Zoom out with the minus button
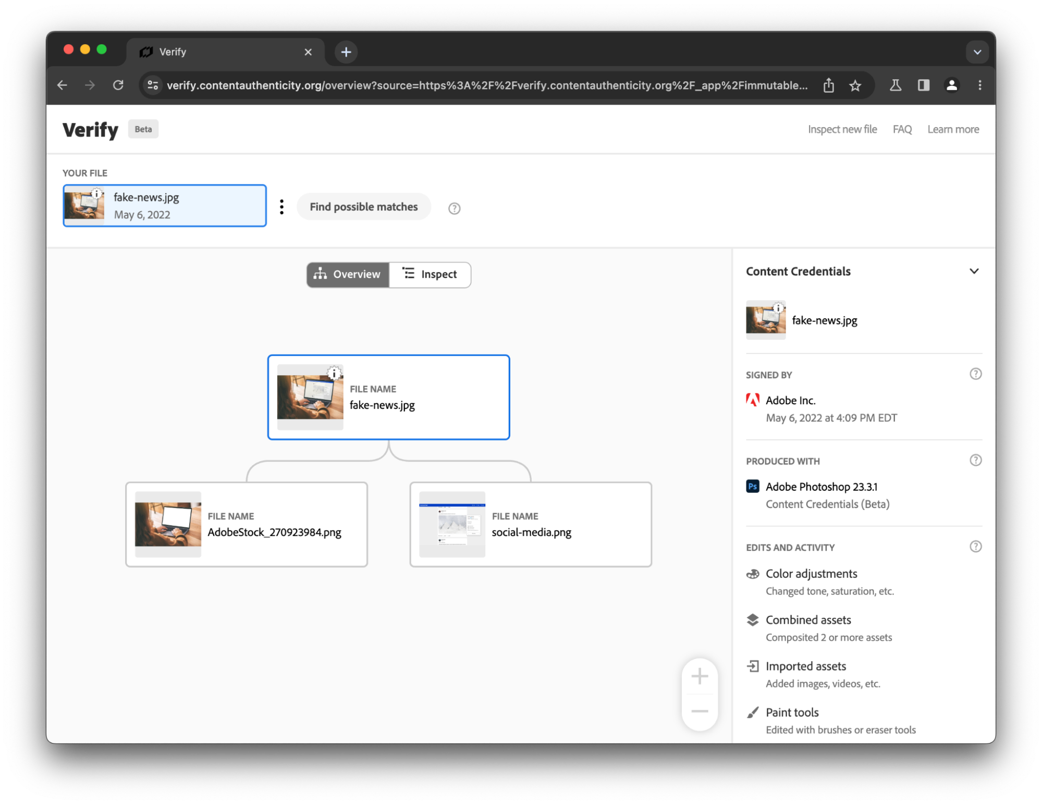Viewport: 1042px width, 805px height. pyautogui.click(x=699, y=711)
